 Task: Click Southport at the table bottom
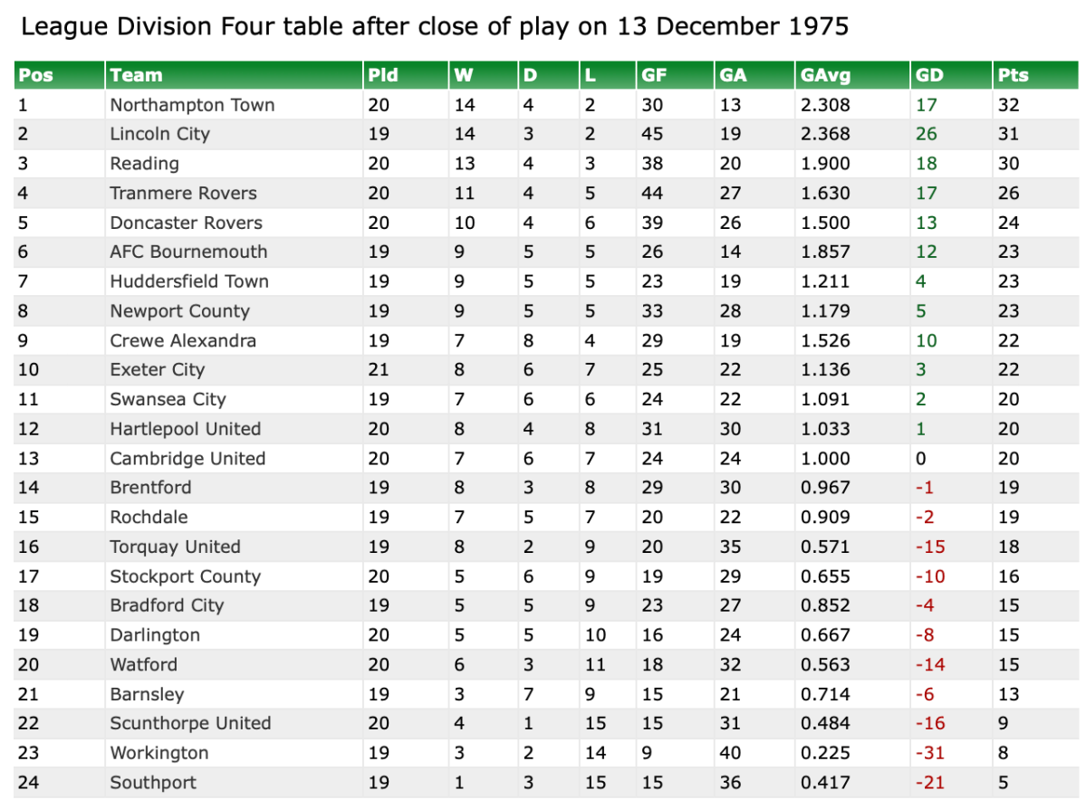click(153, 783)
